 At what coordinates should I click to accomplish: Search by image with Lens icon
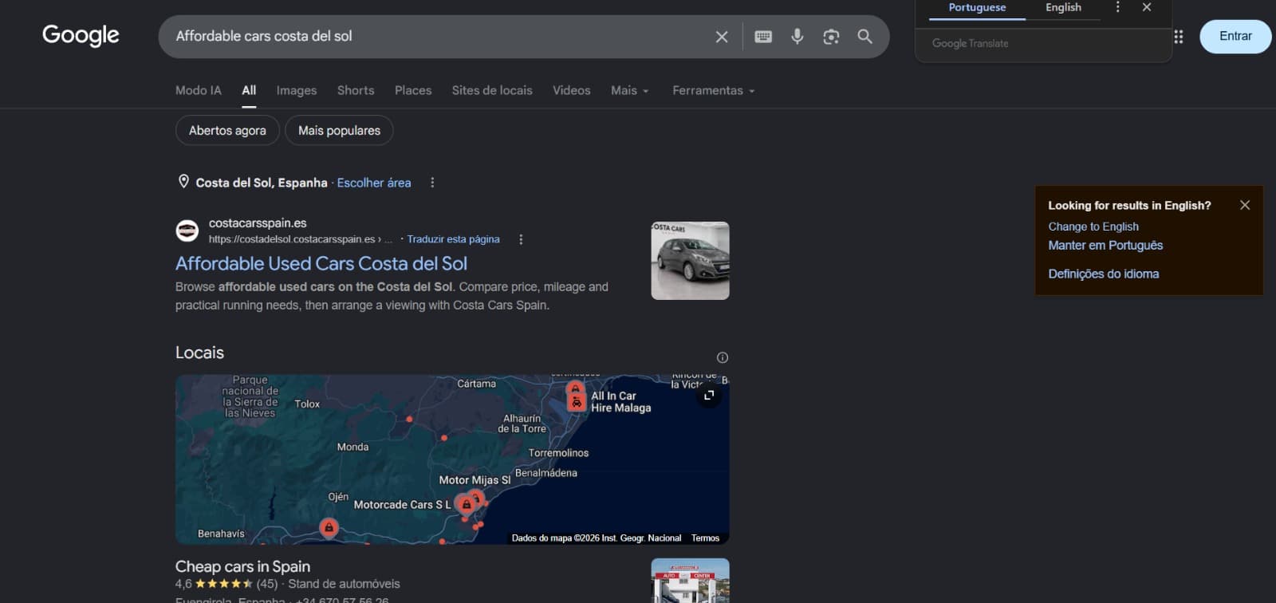coord(831,37)
